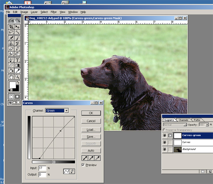Select the Sponge tool
Image resolution: width=213 pixels, height=184 pixels.
[x=17, y=54]
